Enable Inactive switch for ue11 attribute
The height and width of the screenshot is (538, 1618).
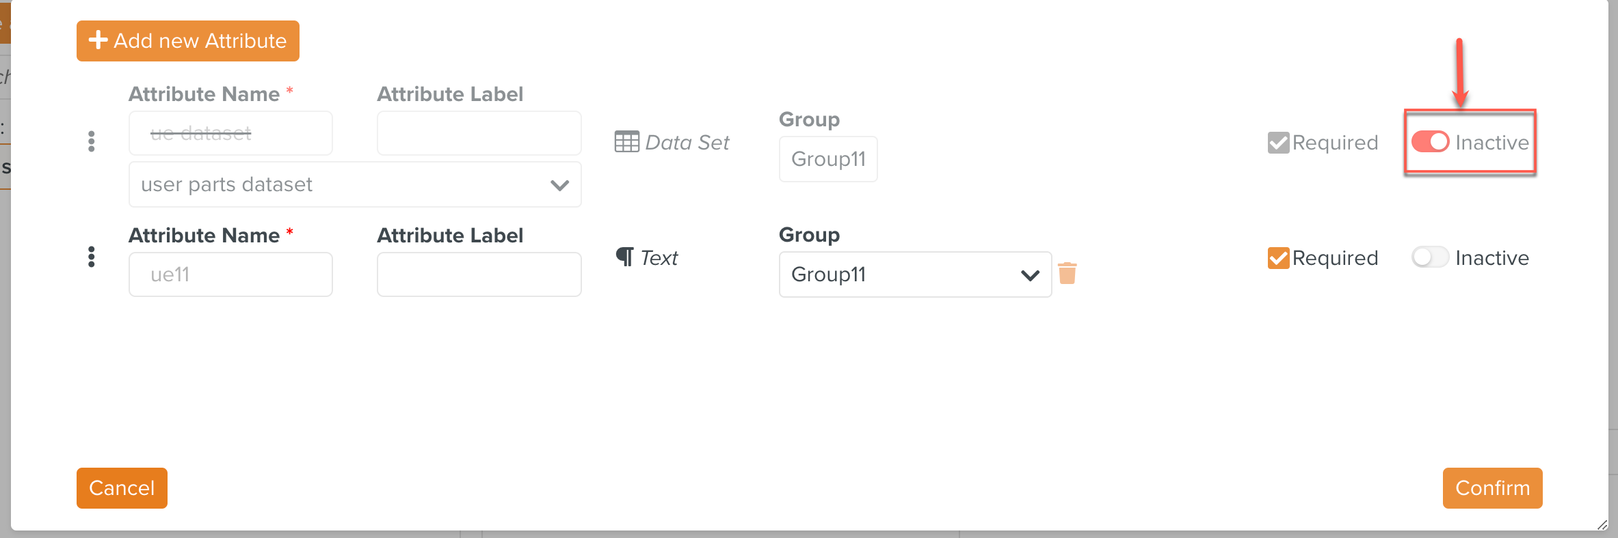click(1430, 257)
